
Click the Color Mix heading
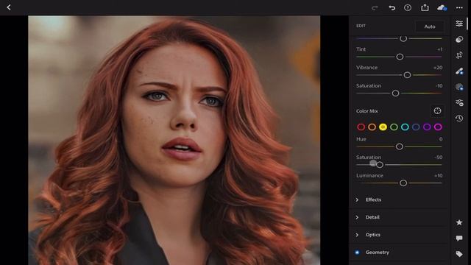(367, 111)
